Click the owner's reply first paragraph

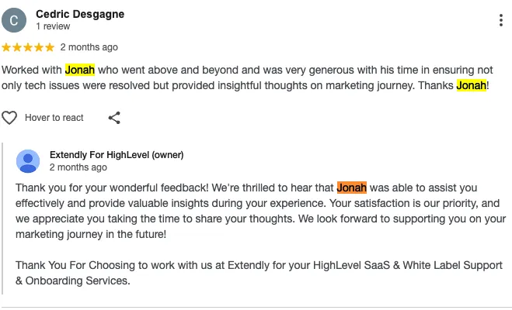[x=260, y=211]
